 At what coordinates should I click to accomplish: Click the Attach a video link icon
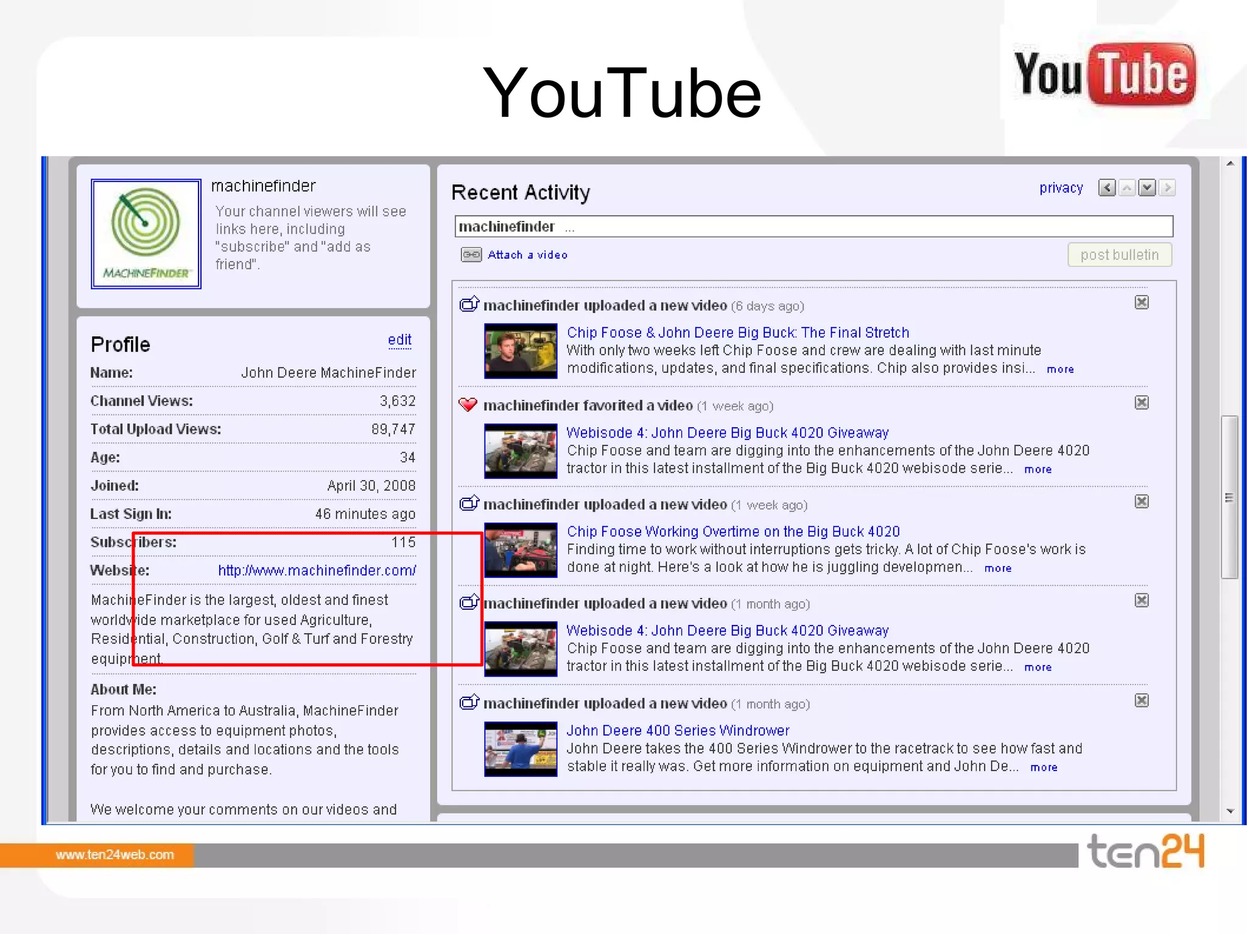(471, 254)
